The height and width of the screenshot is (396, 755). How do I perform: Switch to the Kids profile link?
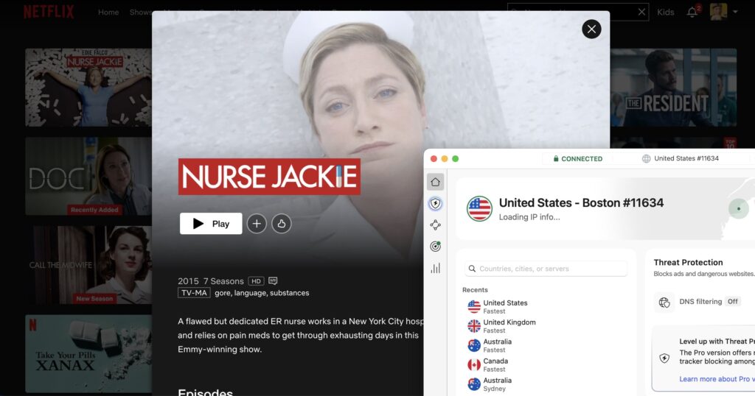tap(665, 12)
